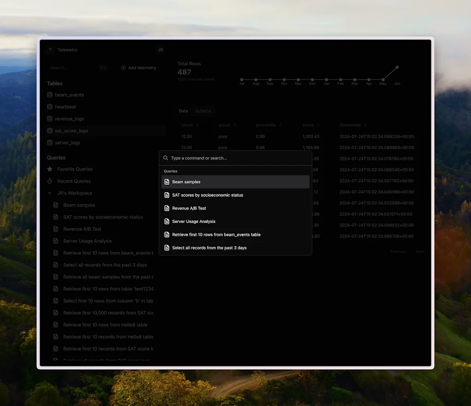Click the Telemetry app logo

51,50
